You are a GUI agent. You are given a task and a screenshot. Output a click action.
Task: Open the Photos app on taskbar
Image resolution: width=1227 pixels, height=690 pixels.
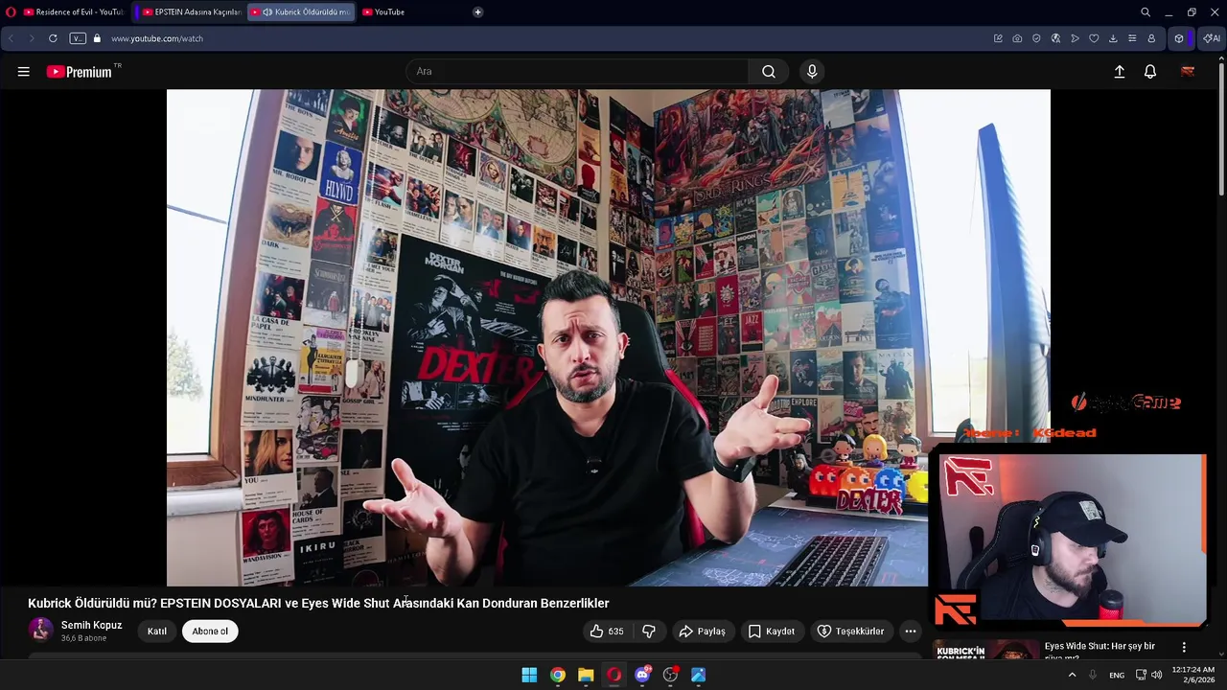point(699,675)
